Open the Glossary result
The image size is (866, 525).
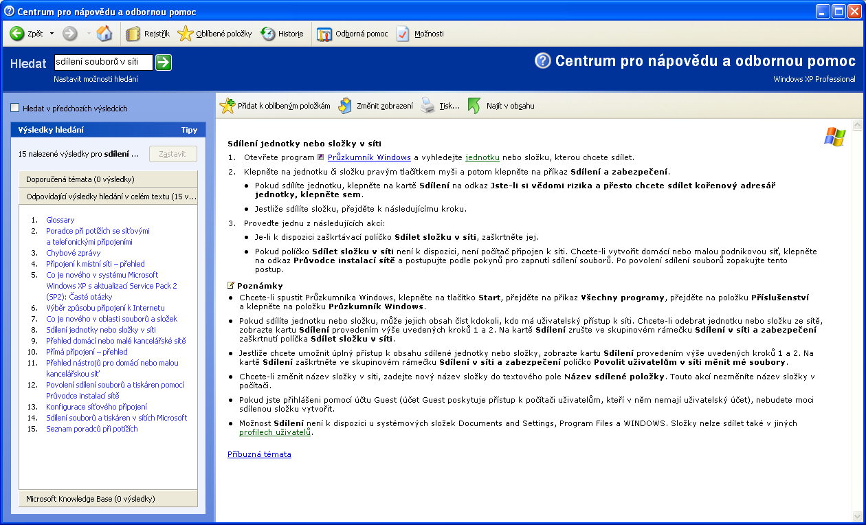click(60, 220)
